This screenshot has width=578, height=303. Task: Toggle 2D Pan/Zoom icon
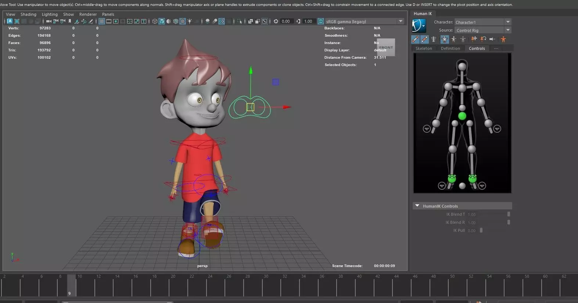pyautogui.click(x=84, y=21)
